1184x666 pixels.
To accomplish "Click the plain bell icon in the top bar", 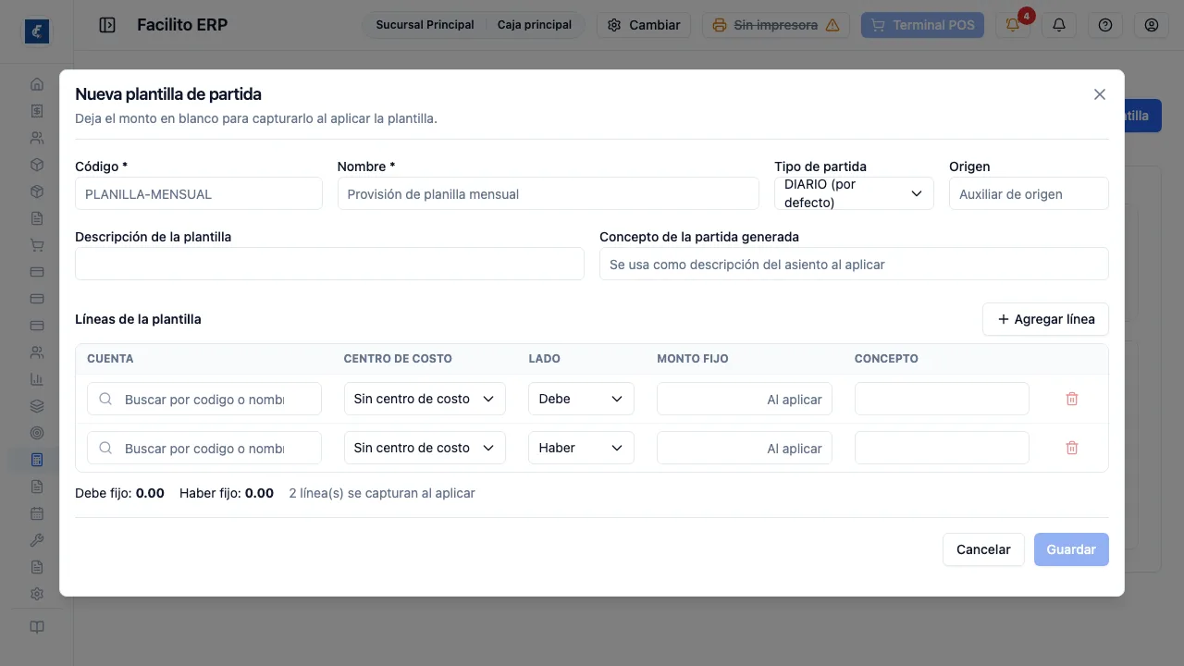I will [1059, 25].
